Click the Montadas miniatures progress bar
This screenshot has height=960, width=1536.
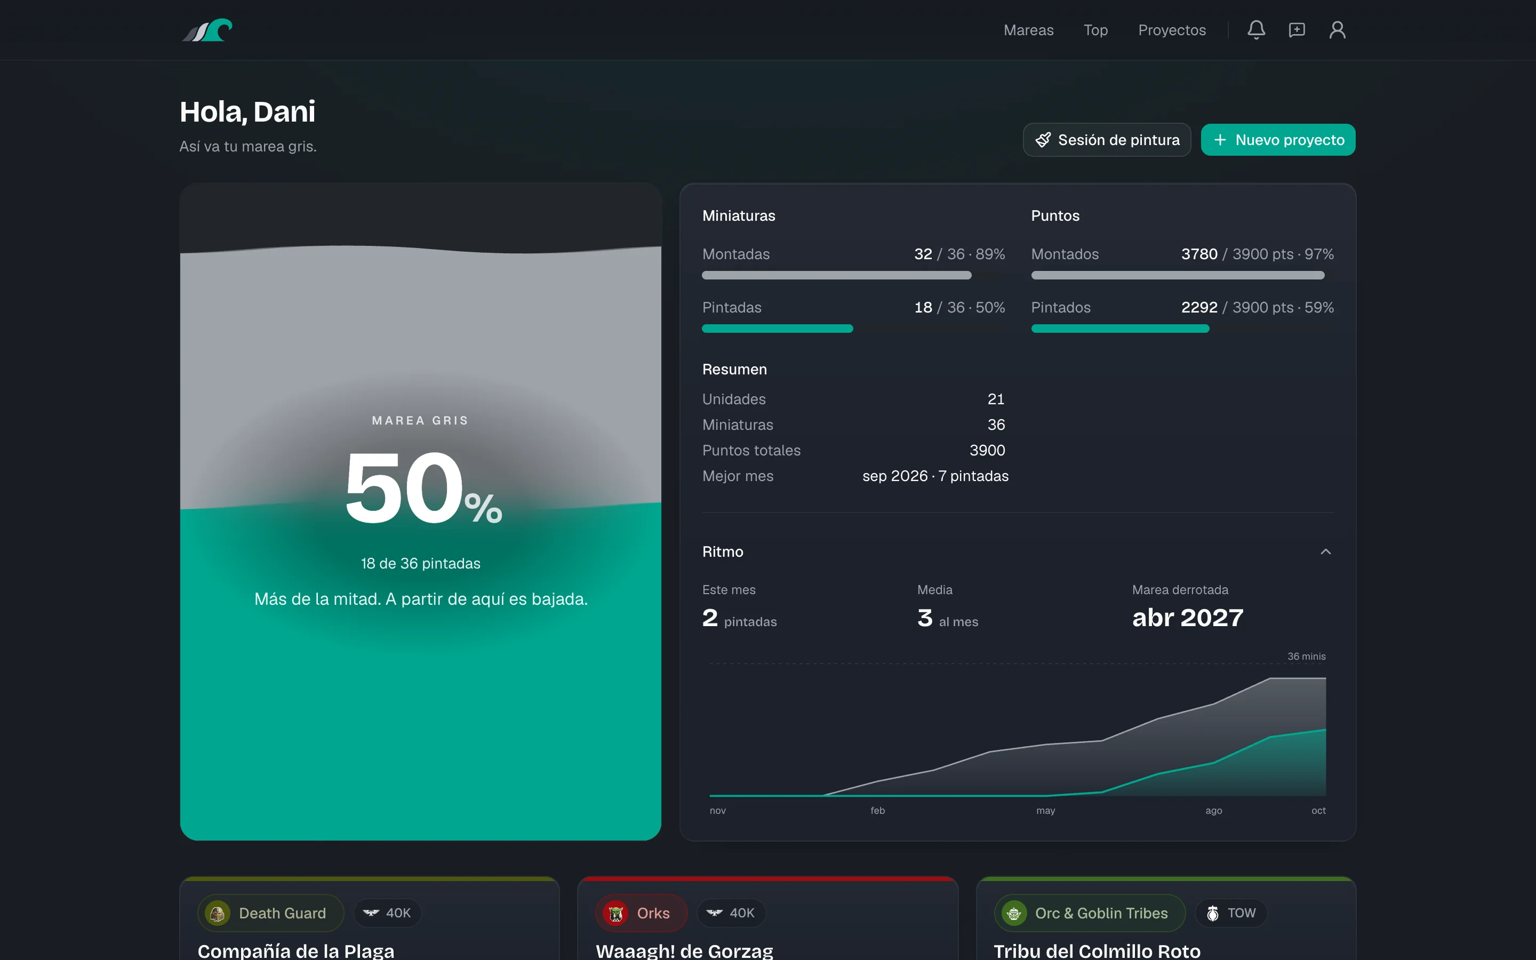tap(853, 276)
